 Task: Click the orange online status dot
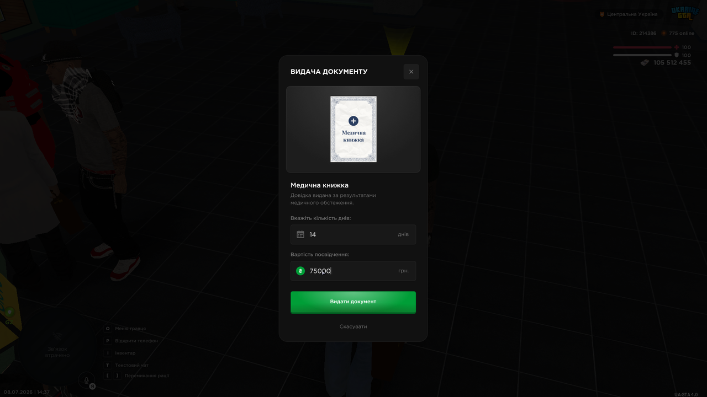pyautogui.click(x=664, y=33)
